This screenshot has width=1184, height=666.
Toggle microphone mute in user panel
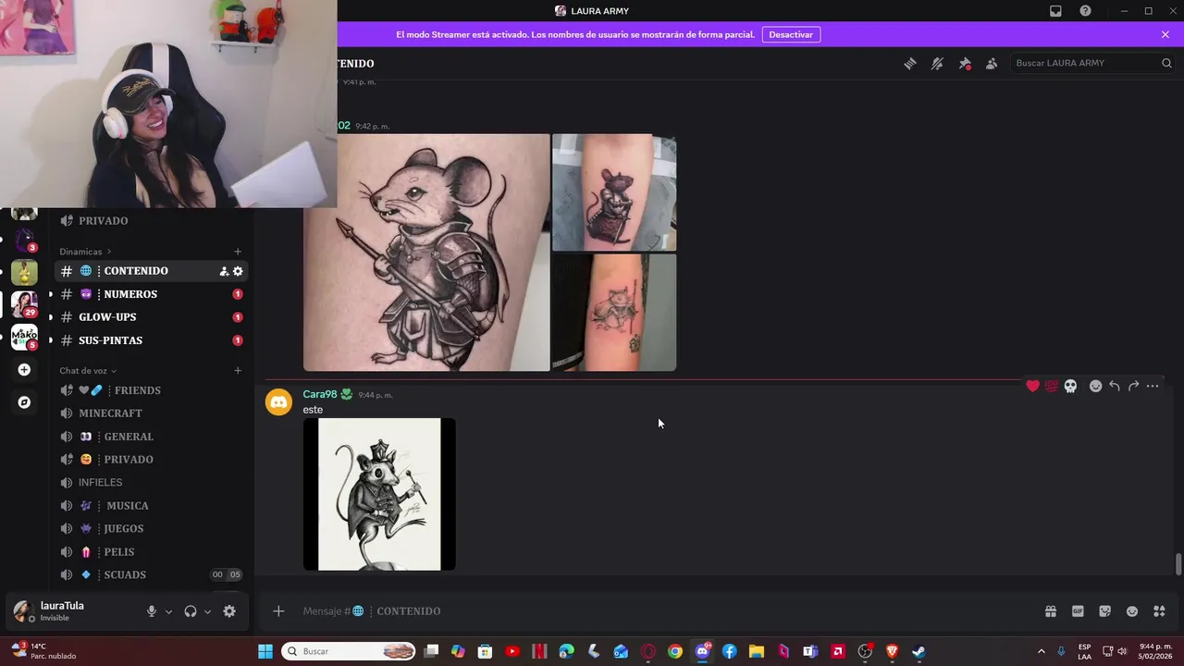[x=152, y=611]
